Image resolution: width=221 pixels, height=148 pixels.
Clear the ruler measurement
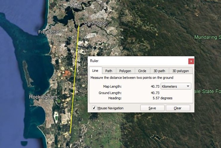click(x=178, y=108)
